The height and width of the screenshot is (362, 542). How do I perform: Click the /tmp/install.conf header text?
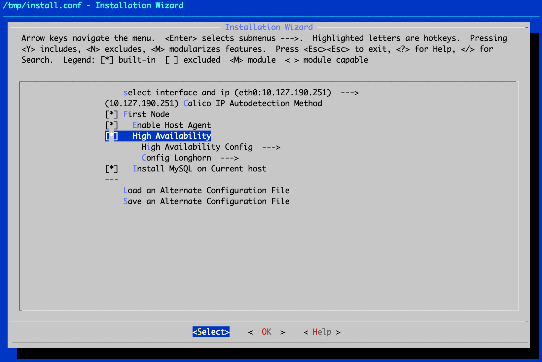[x=42, y=6]
